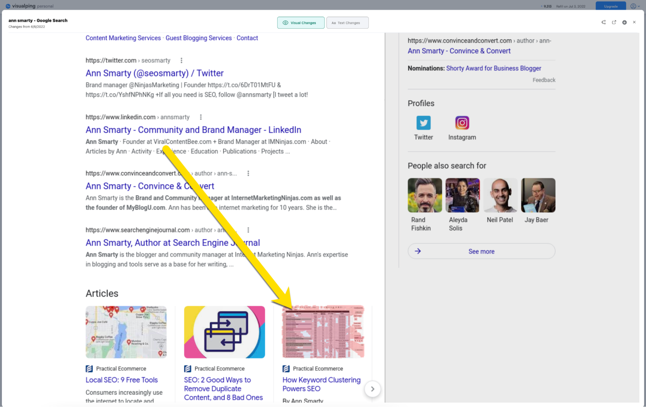Click the Instagram profile icon

pos(462,123)
